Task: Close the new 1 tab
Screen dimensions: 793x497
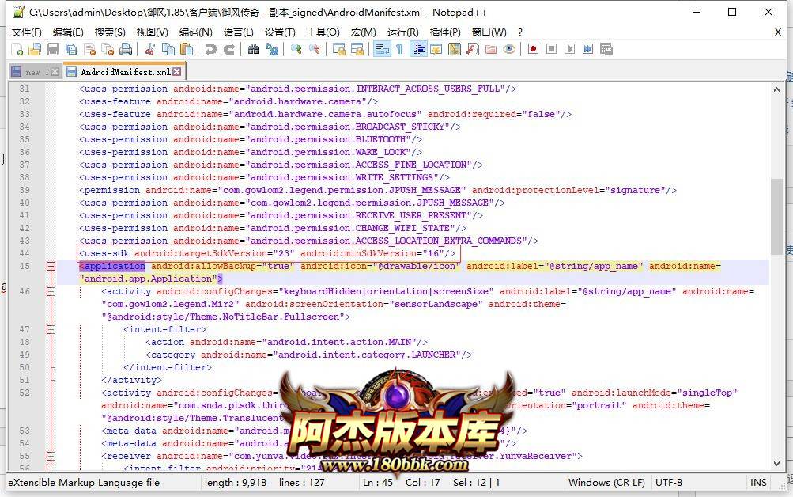Action: coord(55,72)
